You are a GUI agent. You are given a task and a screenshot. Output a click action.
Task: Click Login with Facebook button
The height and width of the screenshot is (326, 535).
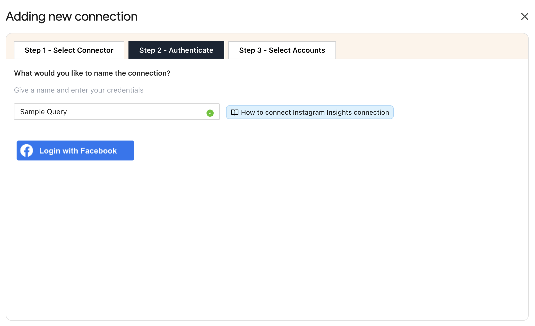tap(75, 150)
